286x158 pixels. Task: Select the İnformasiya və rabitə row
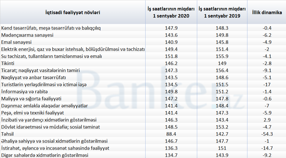click(x=143, y=92)
